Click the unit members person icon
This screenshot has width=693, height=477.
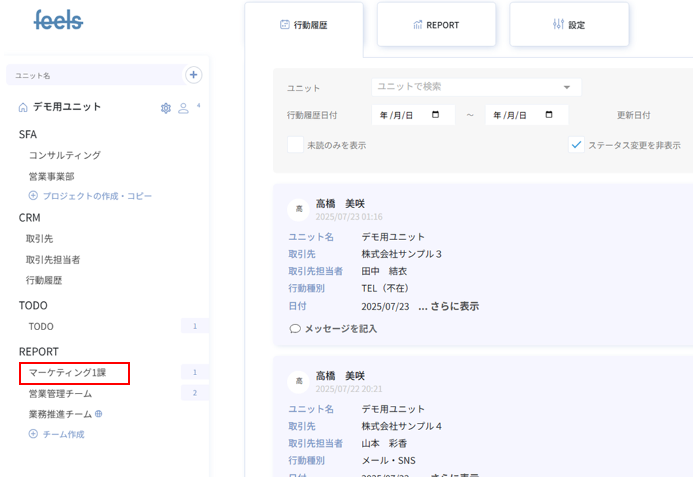184,108
